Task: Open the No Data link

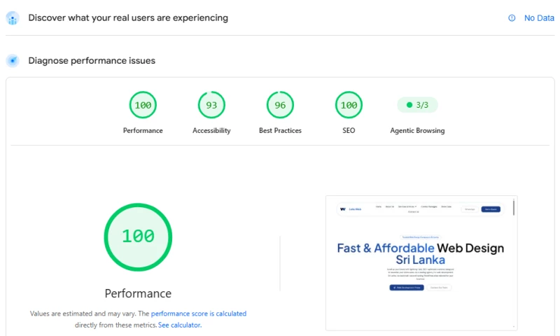Action: [x=539, y=18]
